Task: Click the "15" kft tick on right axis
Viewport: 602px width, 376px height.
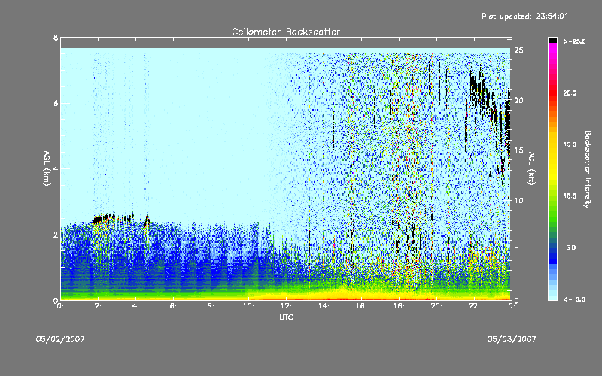Action: pos(519,150)
